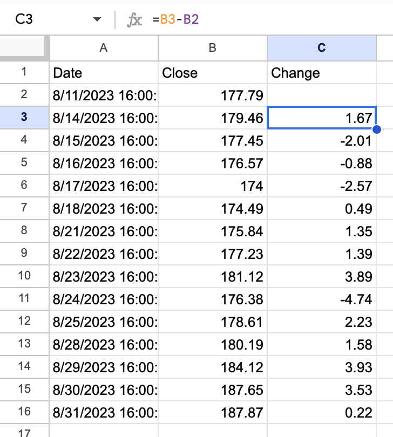Select cell with value 179.46
The height and width of the screenshot is (437, 393).
pyautogui.click(x=213, y=118)
